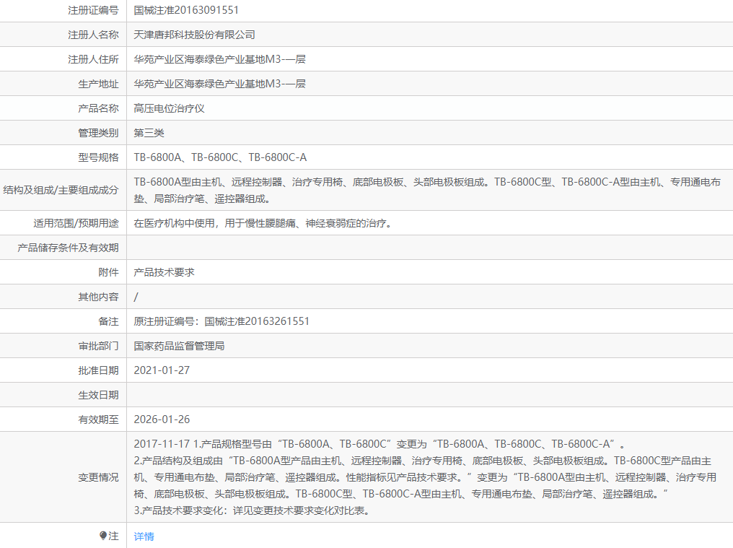Click change record line dated 2017-11-17

point(379,444)
